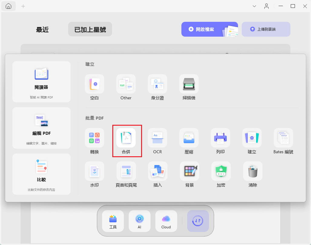Open batch 加密 encrypt tool
Viewport: 311px width, 245px height.
[x=221, y=174]
